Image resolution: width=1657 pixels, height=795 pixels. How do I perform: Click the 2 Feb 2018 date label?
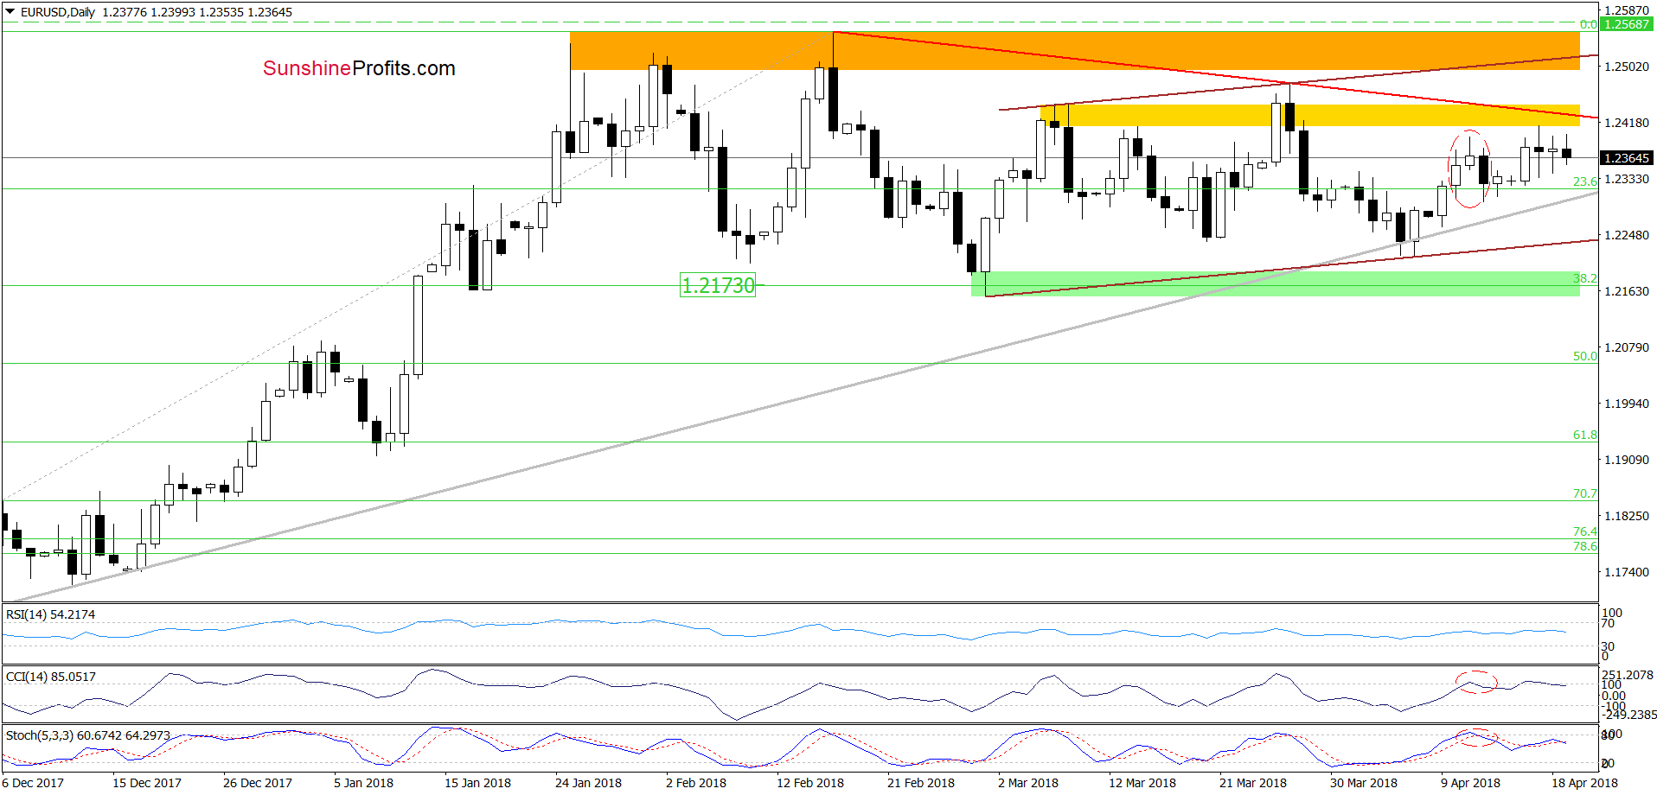click(696, 783)
